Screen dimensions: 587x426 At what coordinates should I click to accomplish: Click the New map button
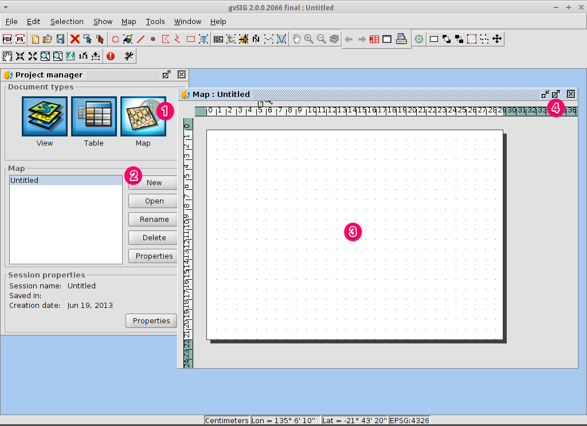point(154,183)
